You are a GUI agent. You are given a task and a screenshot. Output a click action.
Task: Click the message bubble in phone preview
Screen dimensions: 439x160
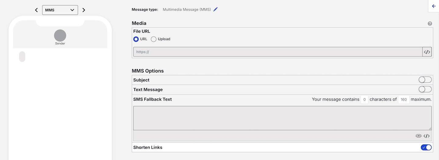[22, 57]
